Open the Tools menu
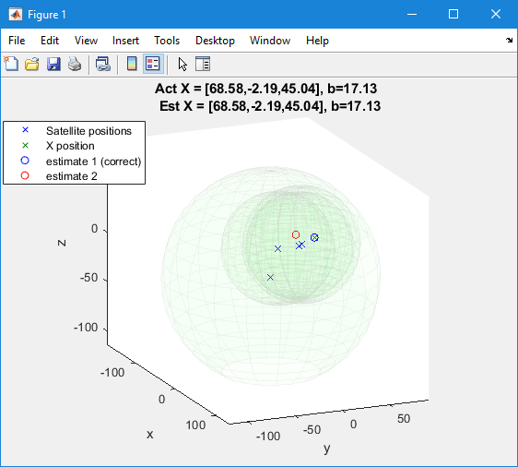Screen dimensions: 518x467 click(x=167, y=41)
